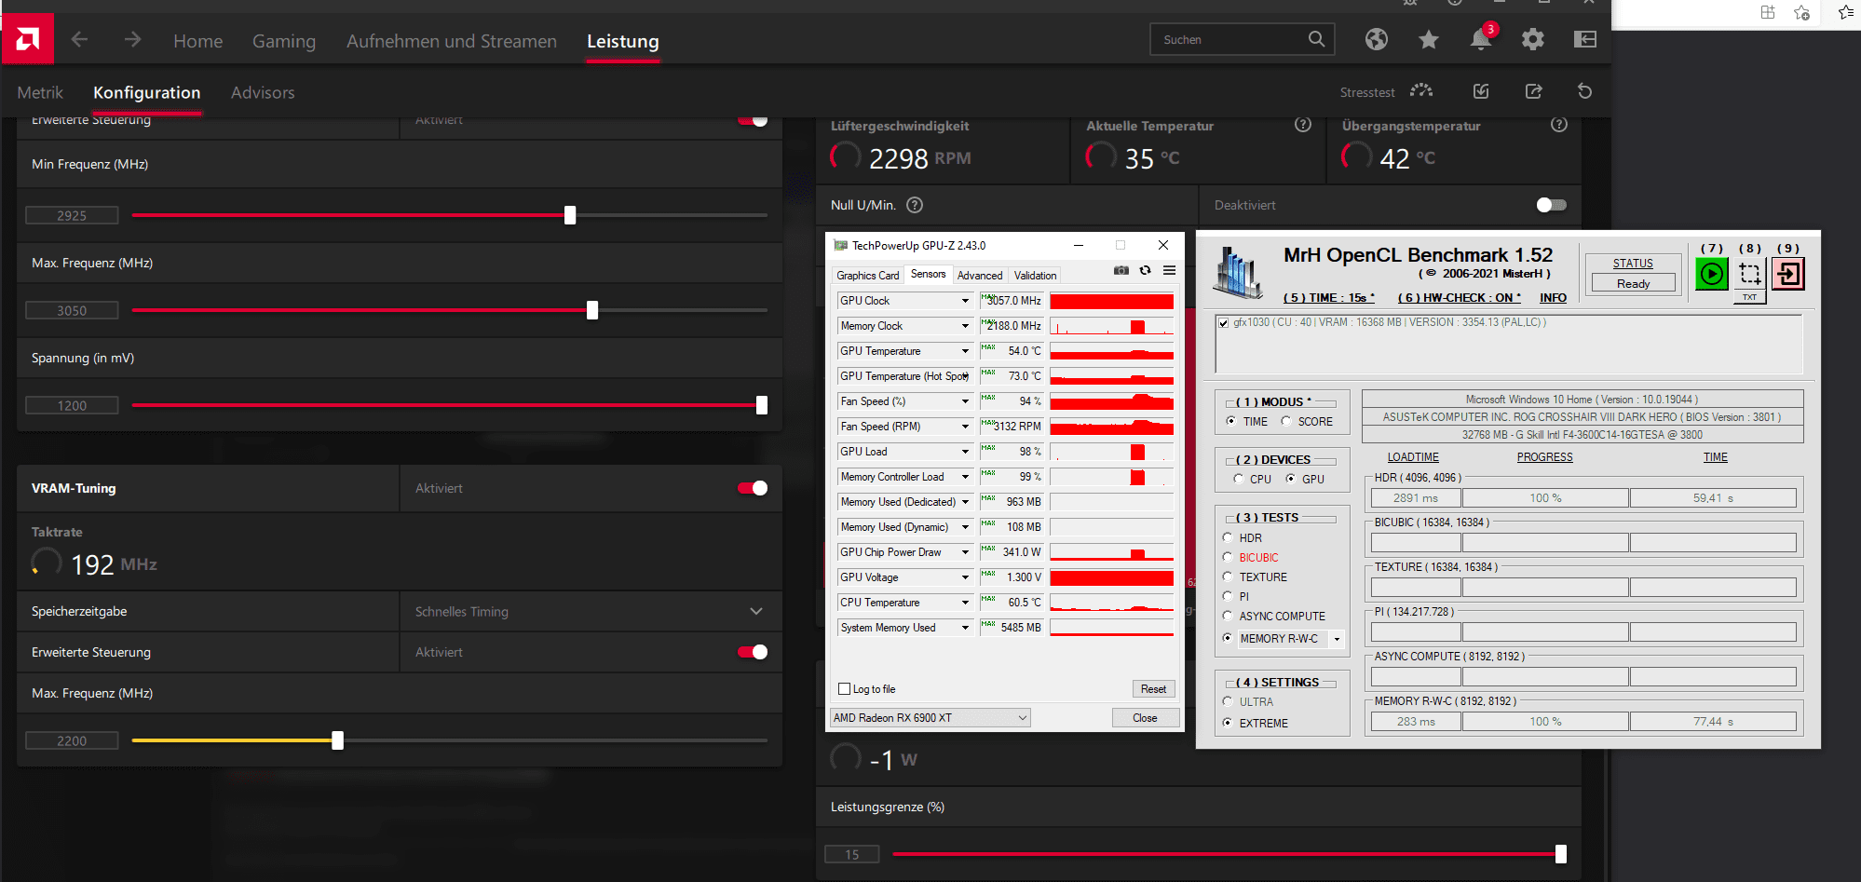Click the Max. Frequenz 3050 value field
This screenshot has width=1861, height=882.
72,310
